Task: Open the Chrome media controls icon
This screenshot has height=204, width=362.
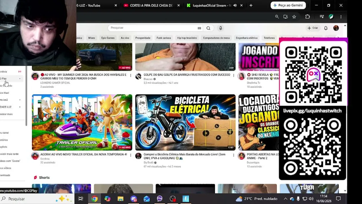Action: click(322, 17)
